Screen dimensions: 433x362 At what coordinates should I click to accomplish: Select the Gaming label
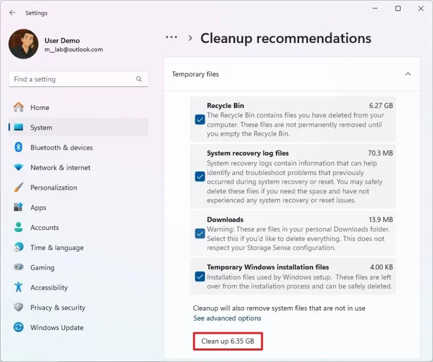coord(42,268)
